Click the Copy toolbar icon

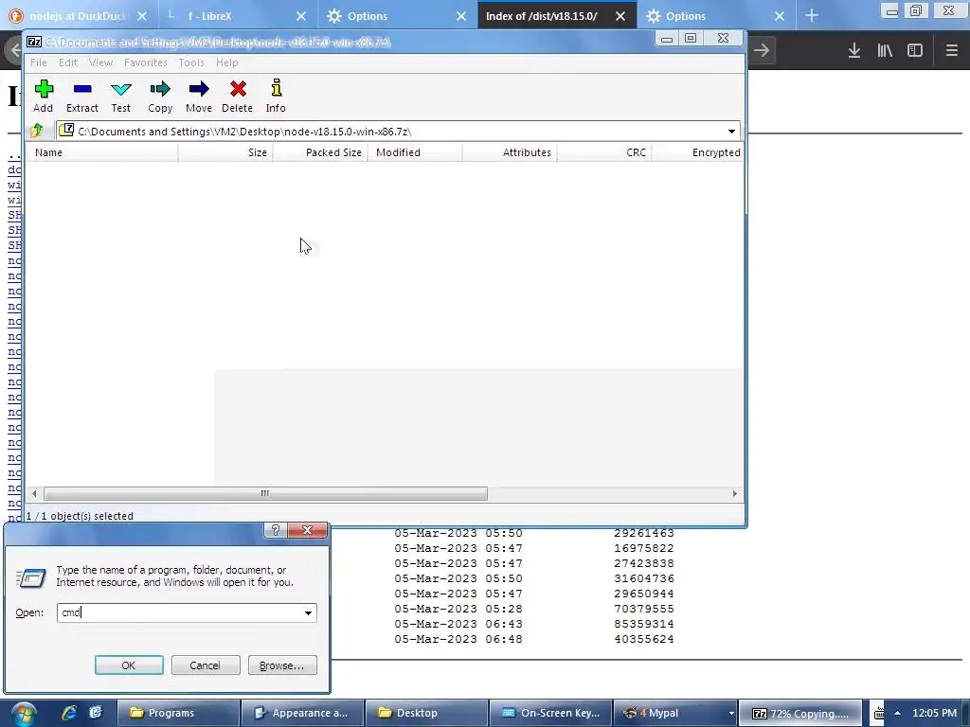159,97
